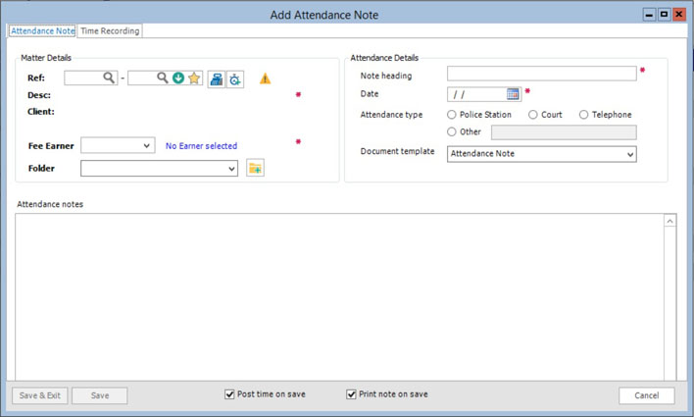
Task: Click the blue cash register icon
Action: (x=217, y=78)
